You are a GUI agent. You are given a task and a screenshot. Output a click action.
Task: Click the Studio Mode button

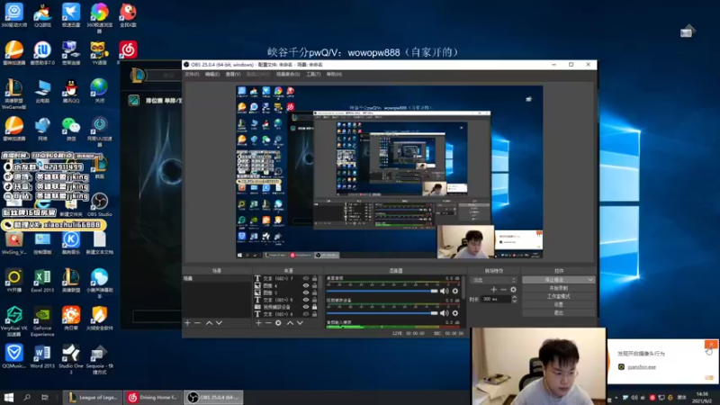tap(558, 296)
